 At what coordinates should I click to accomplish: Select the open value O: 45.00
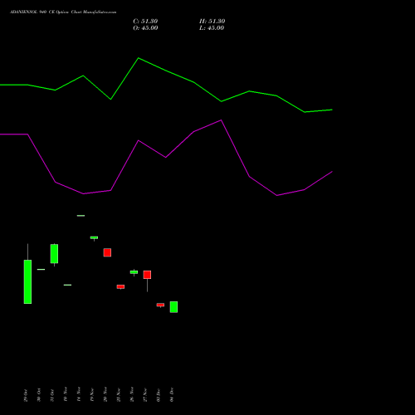click(x=145, y=28)
